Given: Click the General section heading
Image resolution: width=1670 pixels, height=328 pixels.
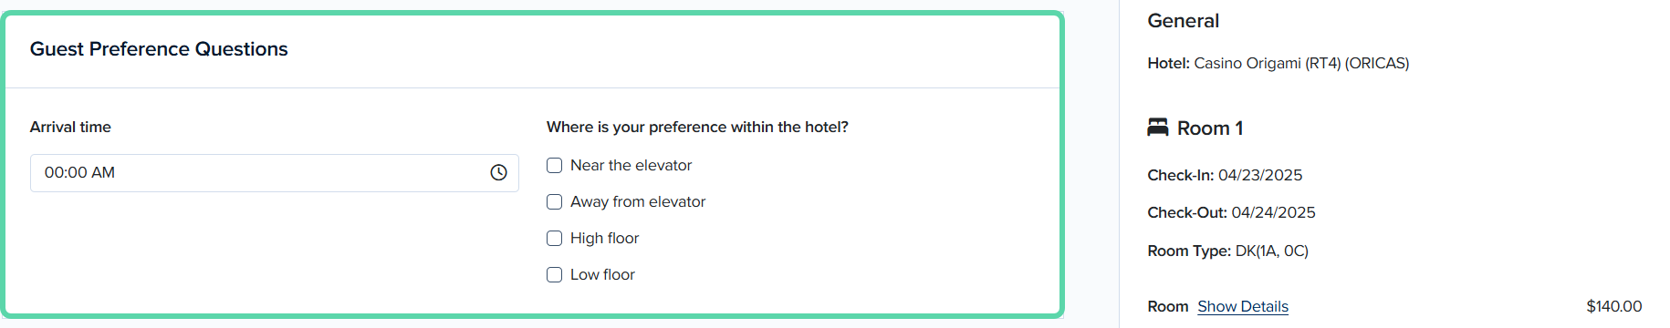Looking at the screenshot, I should click(x=1183, y=21).
